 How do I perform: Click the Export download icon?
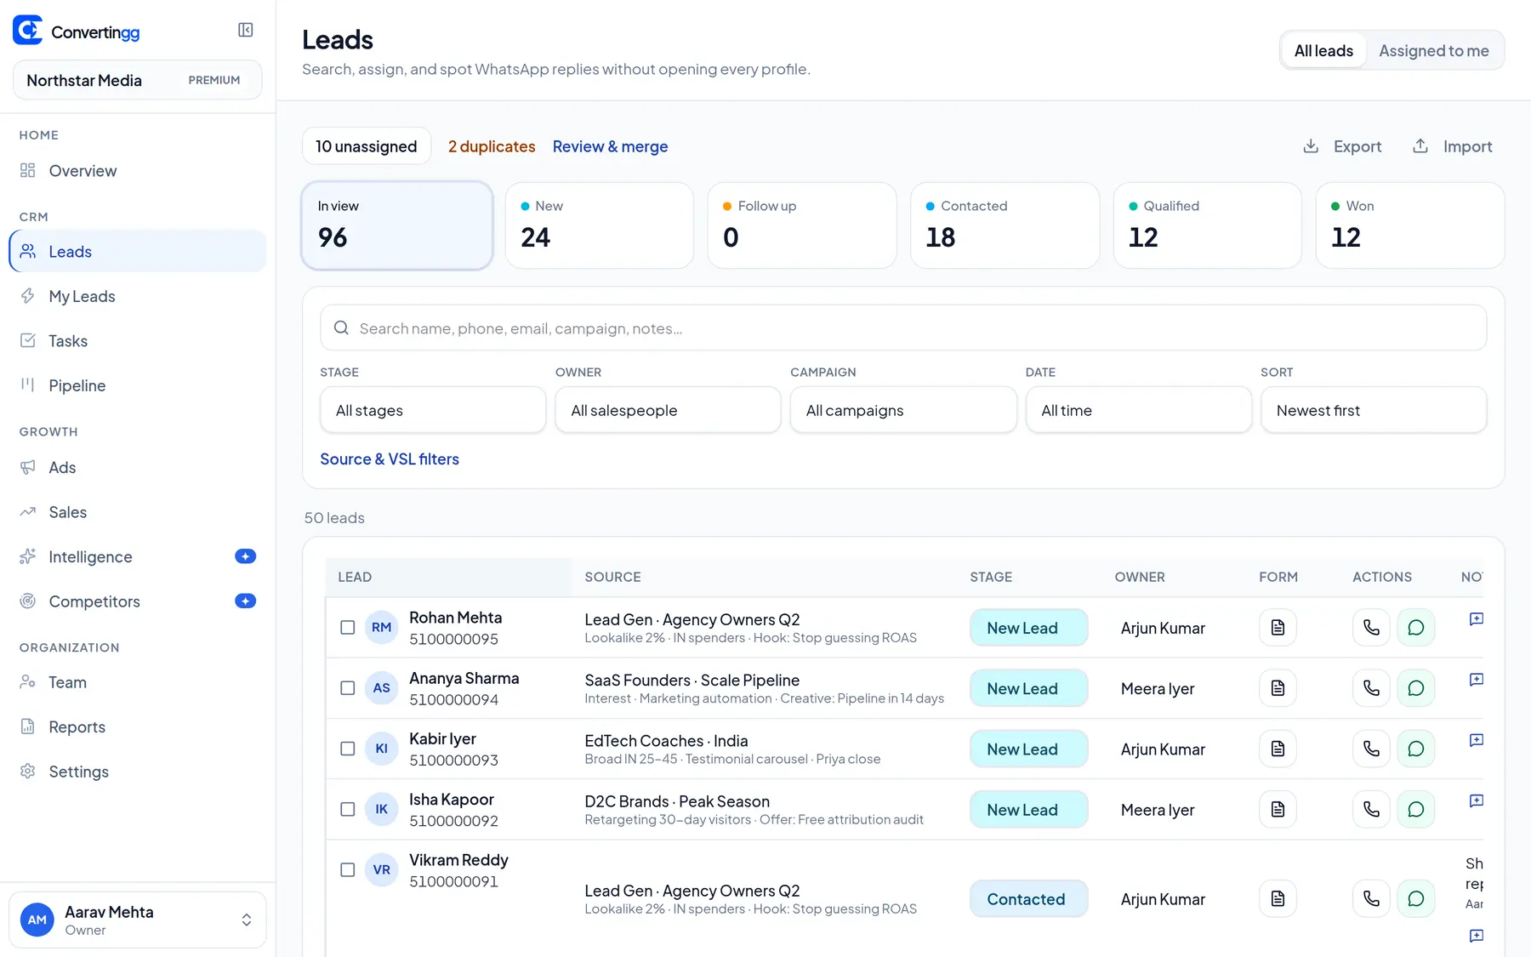1311,146
